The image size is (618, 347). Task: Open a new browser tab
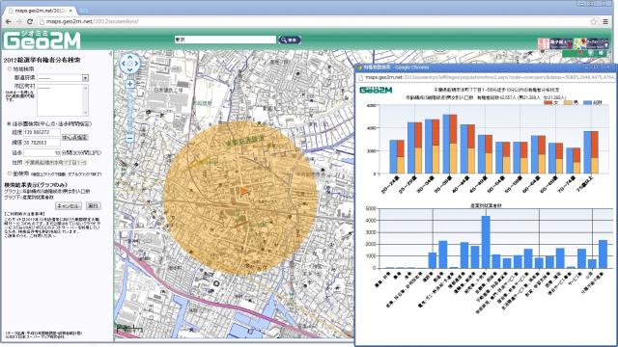84,11
